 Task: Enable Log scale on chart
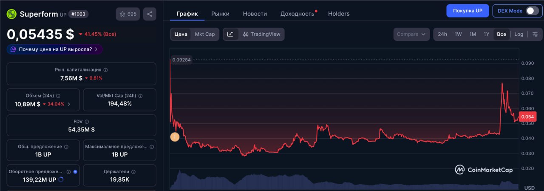coord(519,34)
